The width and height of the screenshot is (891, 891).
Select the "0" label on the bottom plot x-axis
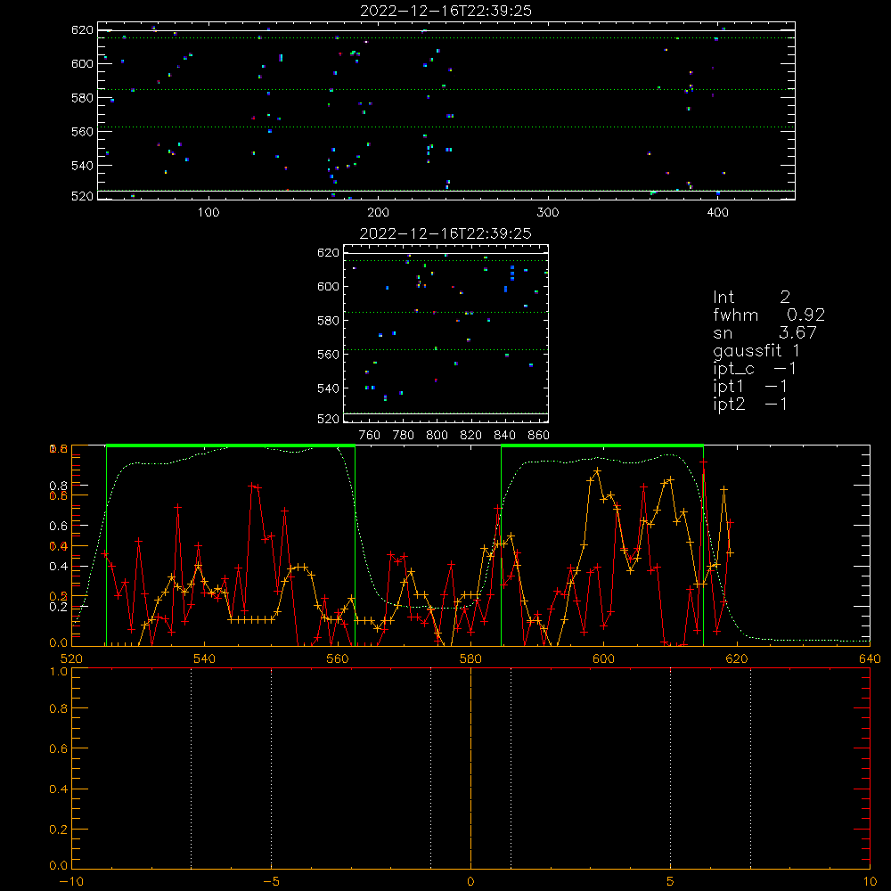[470, 882]
